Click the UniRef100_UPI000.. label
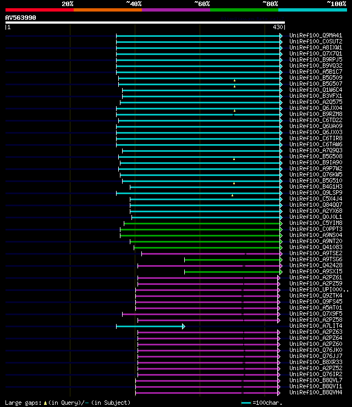352x407 pixels. pyautogui.click(x=319, y=289)
